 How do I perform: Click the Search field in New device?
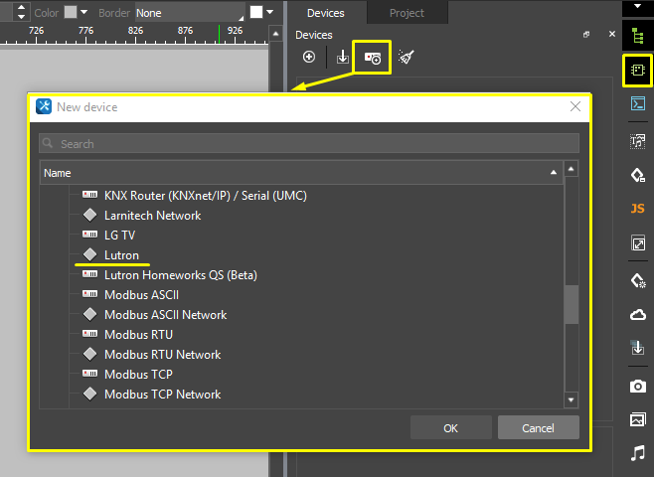pyautogui.click(x=308, y=144)
